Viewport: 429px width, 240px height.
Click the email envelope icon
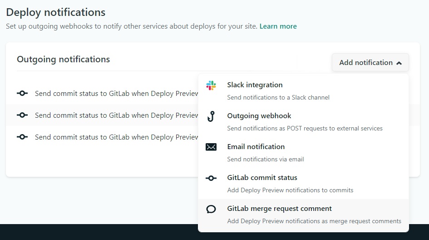point(211,147)
